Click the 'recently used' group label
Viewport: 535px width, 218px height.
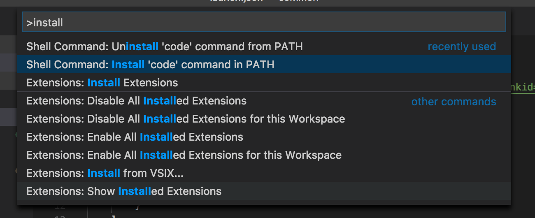[461, 46]
